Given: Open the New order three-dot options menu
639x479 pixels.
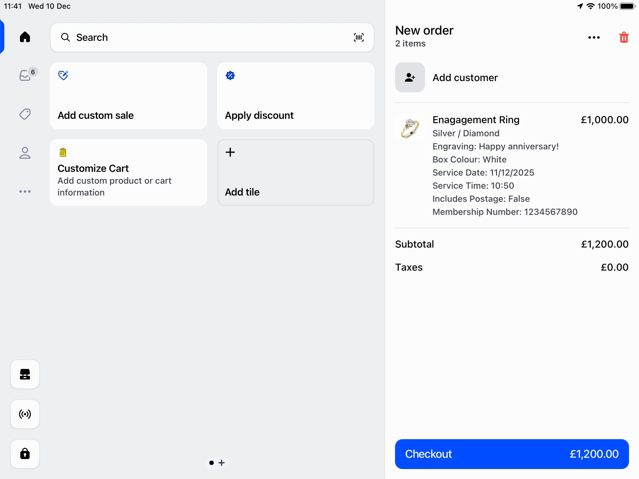Looking at the screenshot, I should click(594, 37).
